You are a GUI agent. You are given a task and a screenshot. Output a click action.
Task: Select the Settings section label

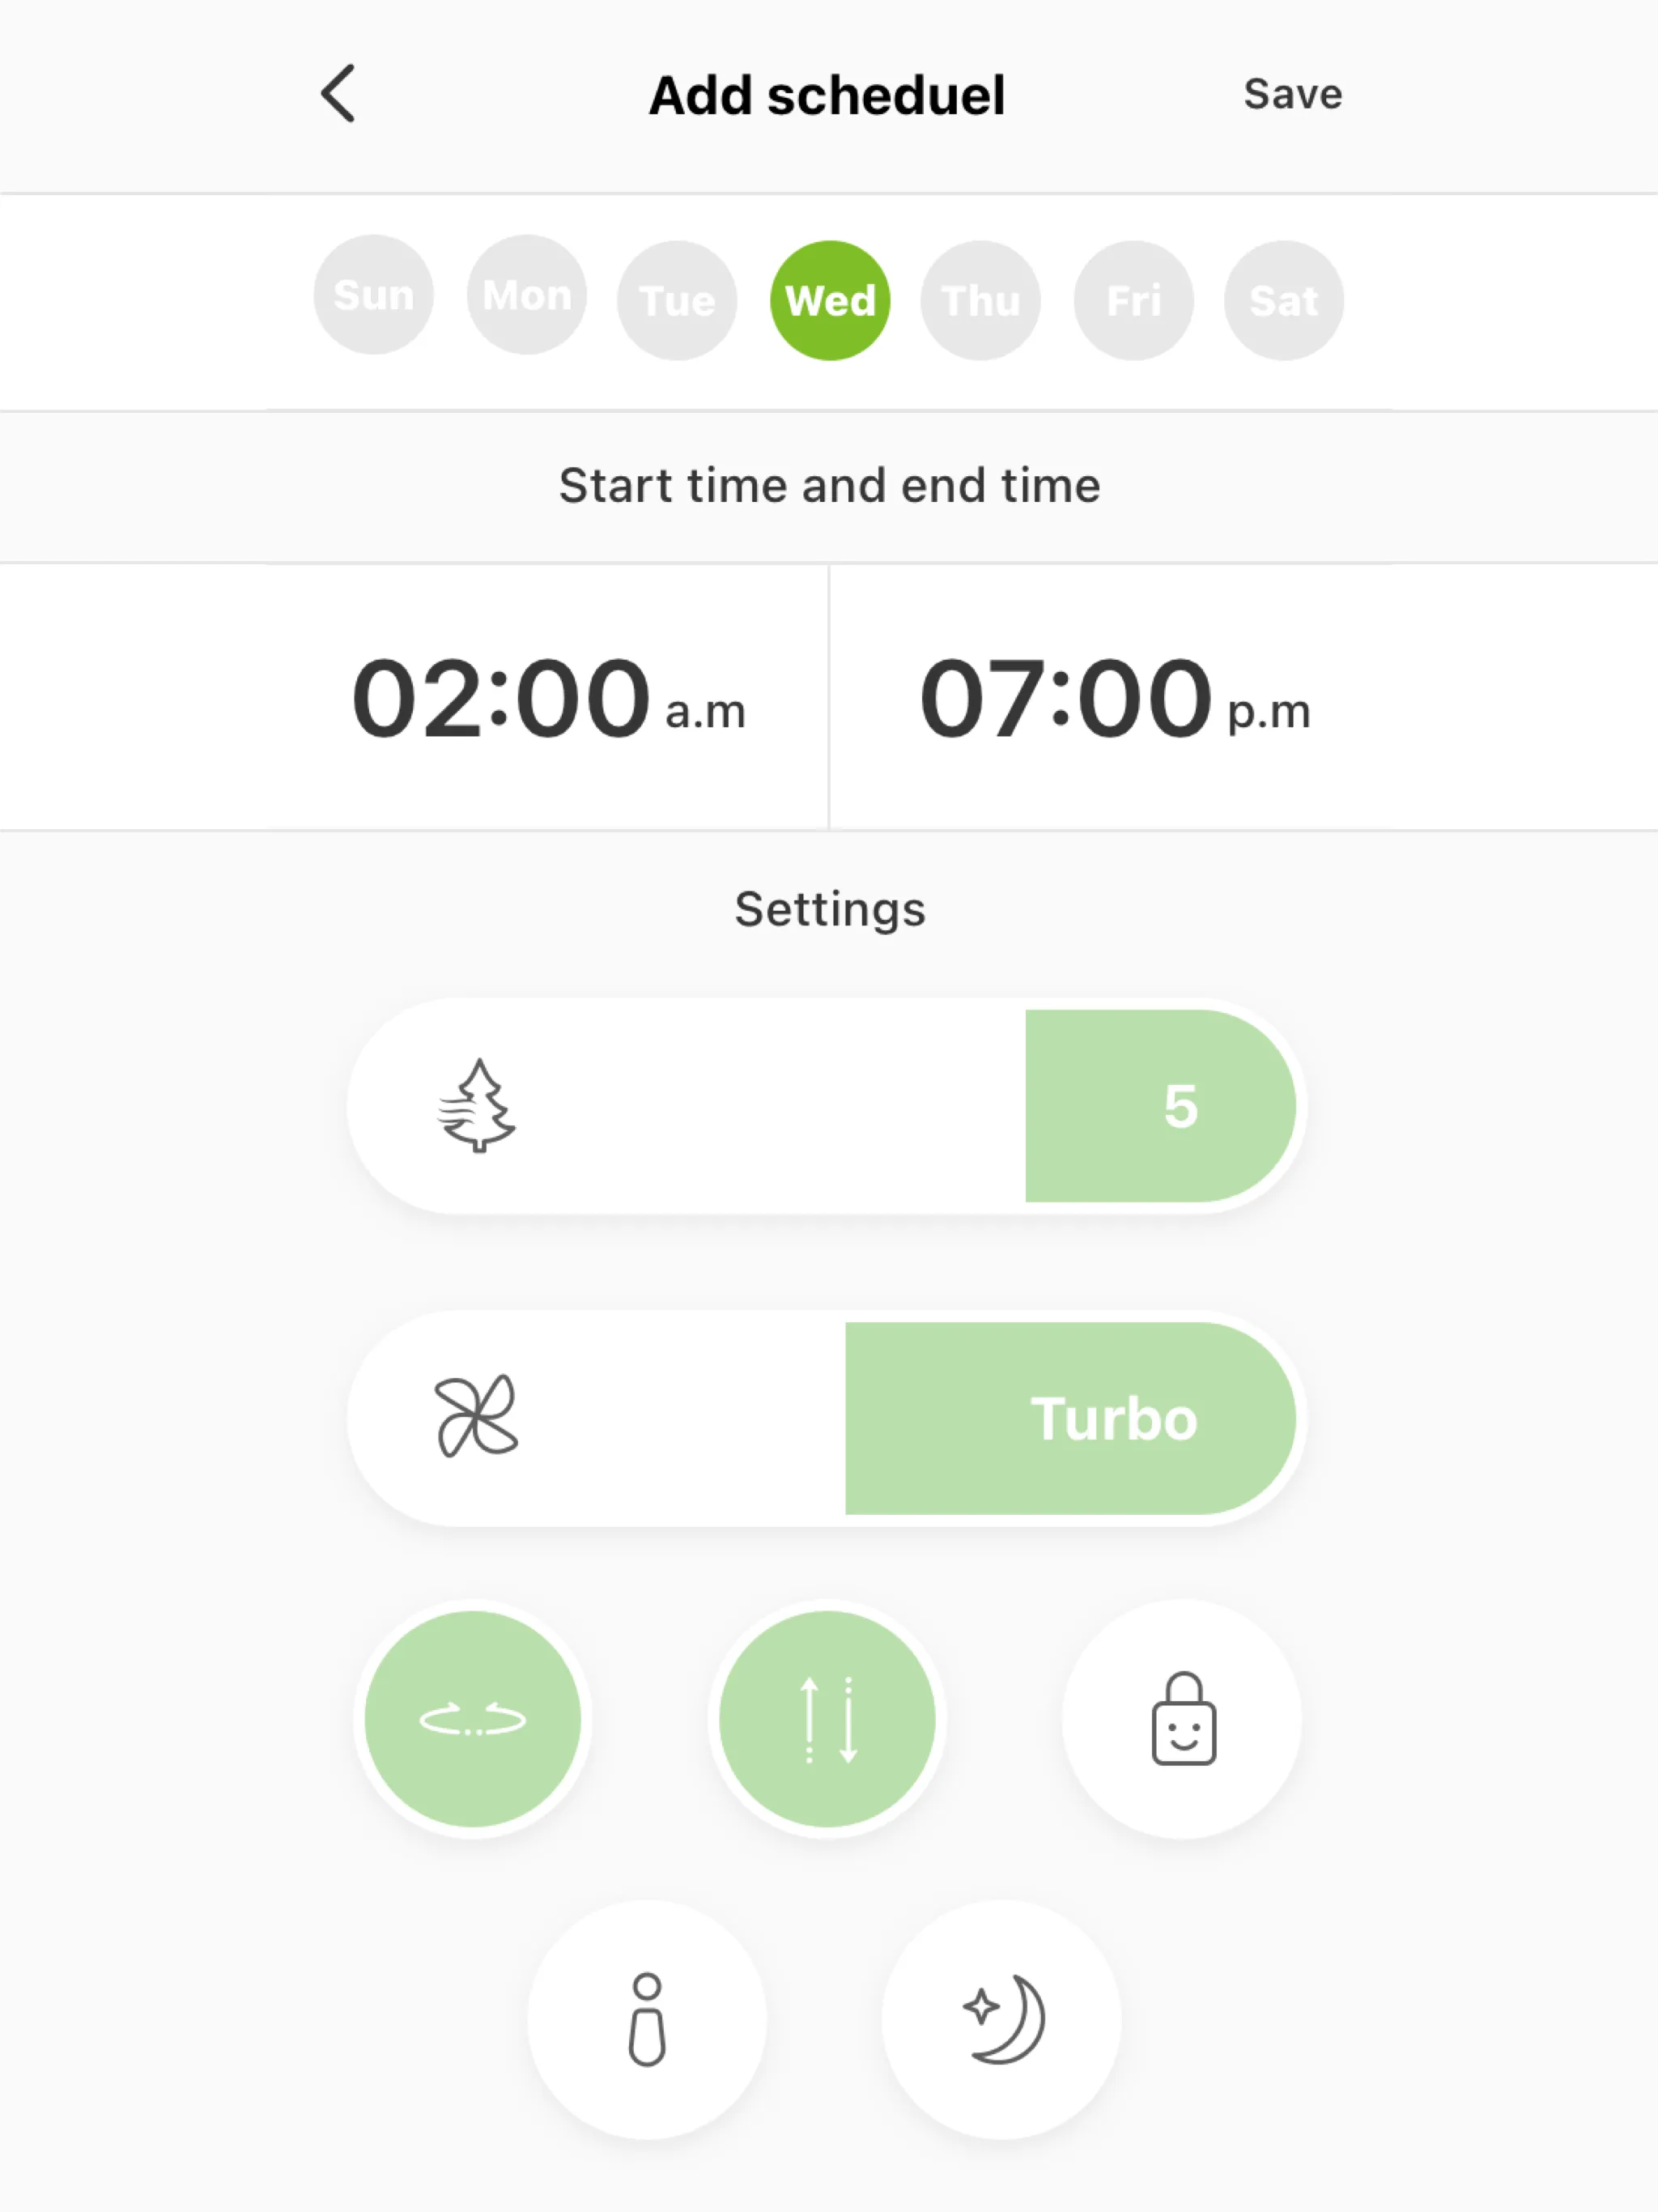(x=827, y=908)
